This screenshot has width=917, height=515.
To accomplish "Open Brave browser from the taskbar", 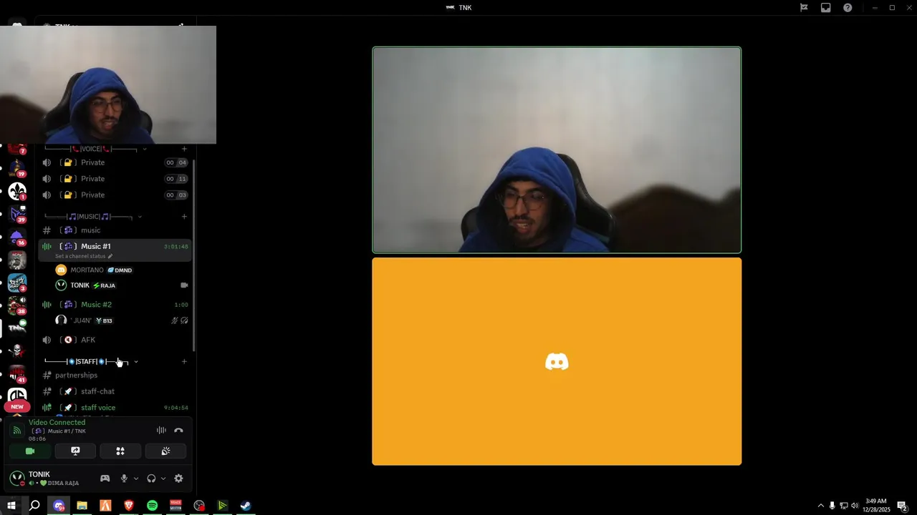I will click(129, 506).
